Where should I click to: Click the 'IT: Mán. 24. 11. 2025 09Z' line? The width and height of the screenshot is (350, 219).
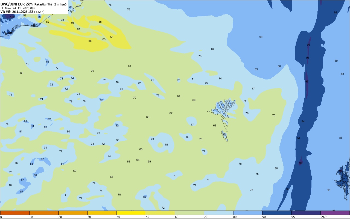pyautogui.click(x=18, y=8)
